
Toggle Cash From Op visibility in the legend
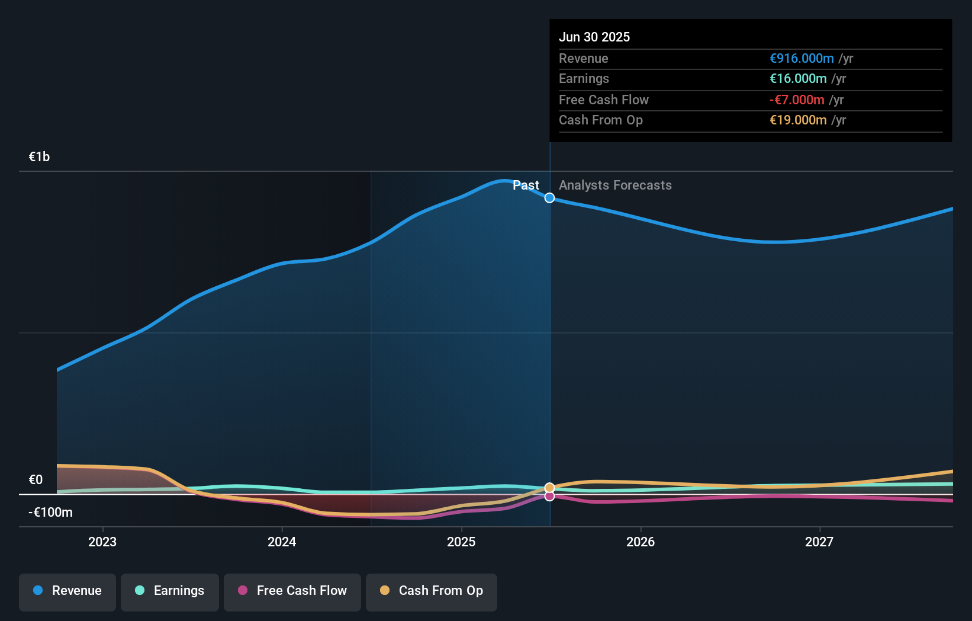tap(431, 591)
